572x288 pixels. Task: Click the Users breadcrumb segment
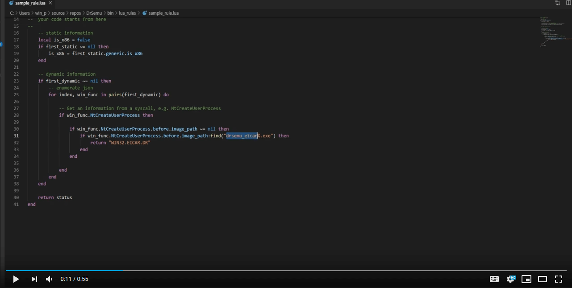coord(24,13)
